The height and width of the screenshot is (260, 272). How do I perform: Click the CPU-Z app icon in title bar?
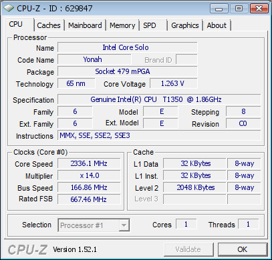[9, 9]
